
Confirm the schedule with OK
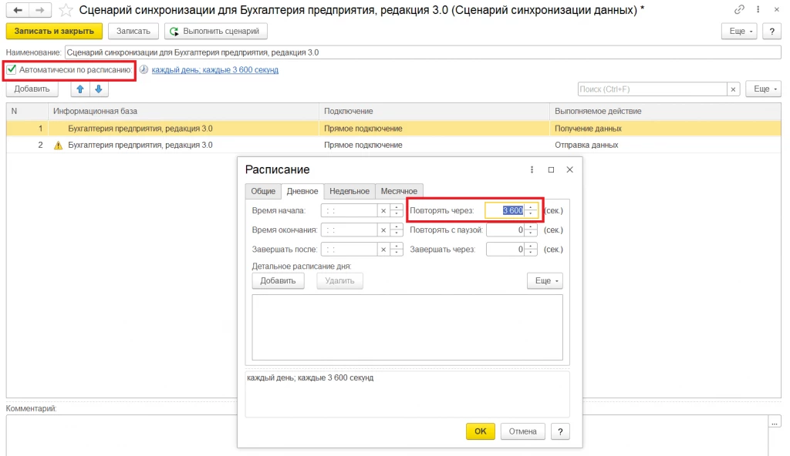(480, 431)
